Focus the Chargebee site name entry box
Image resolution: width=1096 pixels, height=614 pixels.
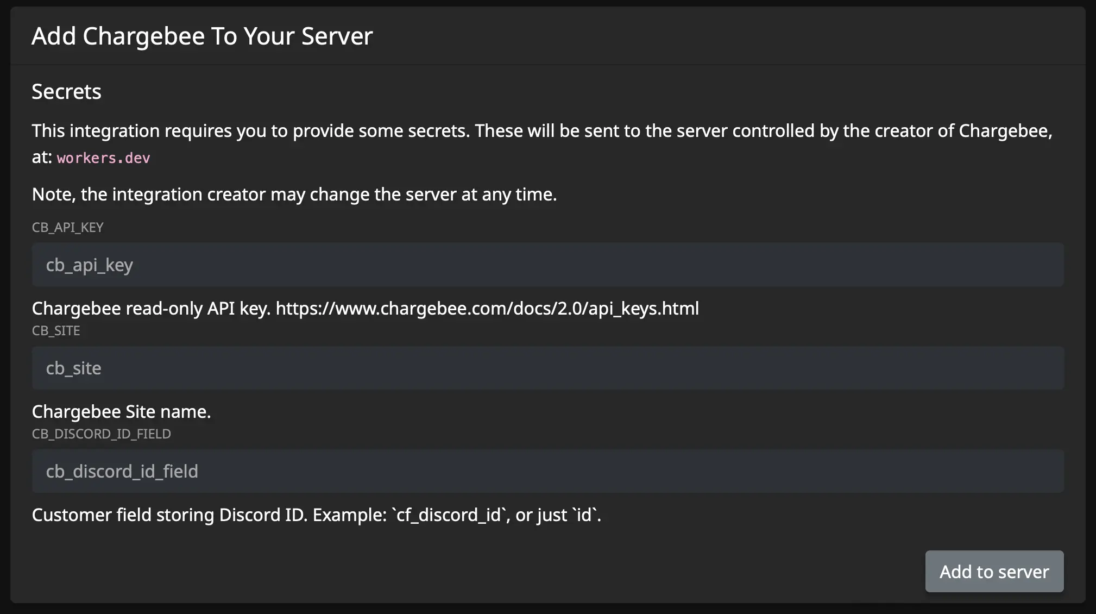547,368
